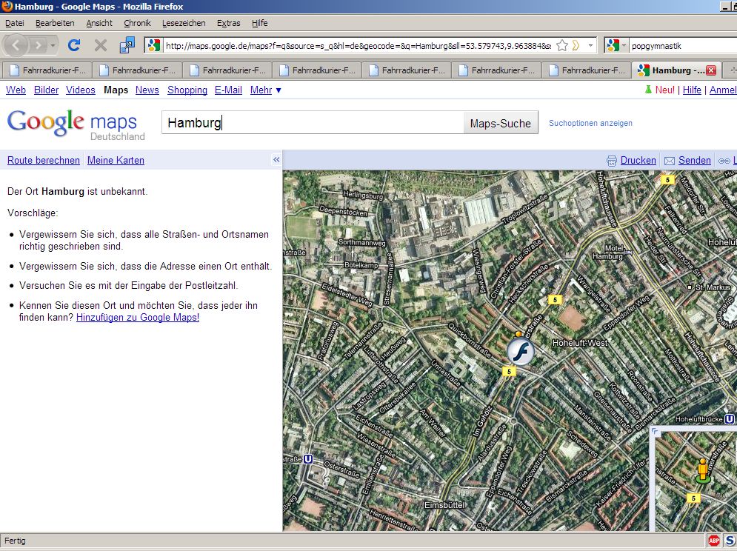Click the Adblock Plus icon in status bar

point(713,541)
